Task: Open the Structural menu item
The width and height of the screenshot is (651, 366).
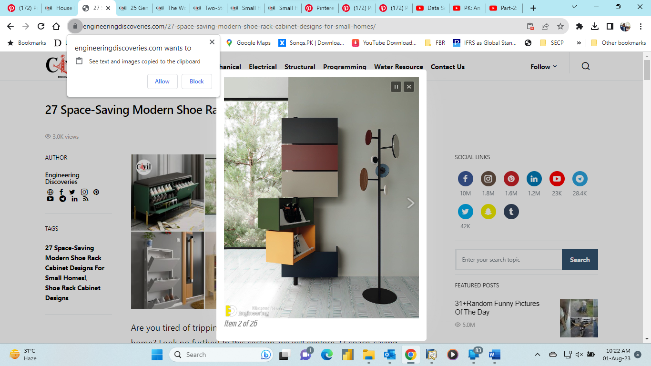Action: tap(300, 67)
